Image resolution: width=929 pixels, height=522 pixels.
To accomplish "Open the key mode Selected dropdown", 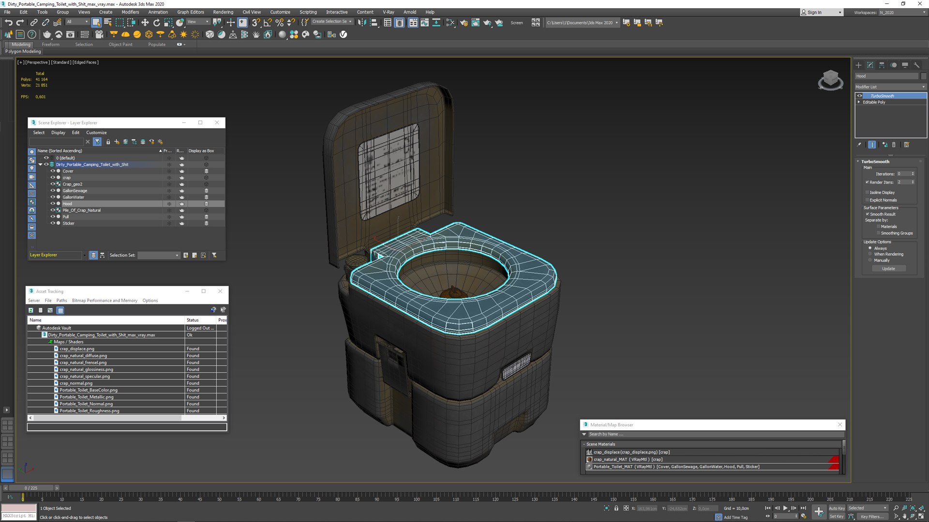I will (868, 508).
